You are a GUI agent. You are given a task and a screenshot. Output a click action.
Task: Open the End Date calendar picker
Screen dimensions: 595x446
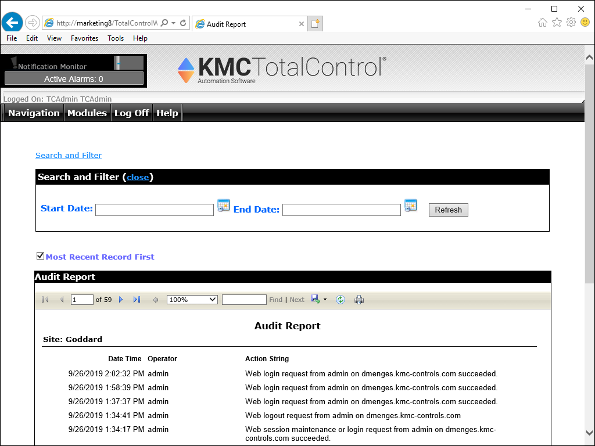click(411, 206)
